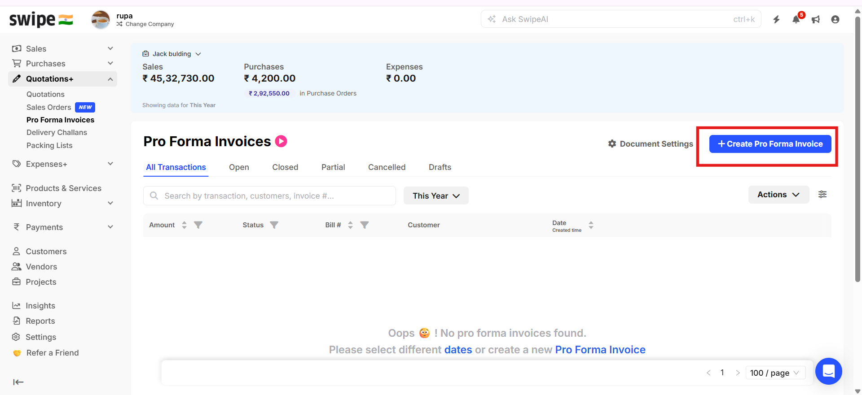Click the dates link in empty message

(458, 350)
